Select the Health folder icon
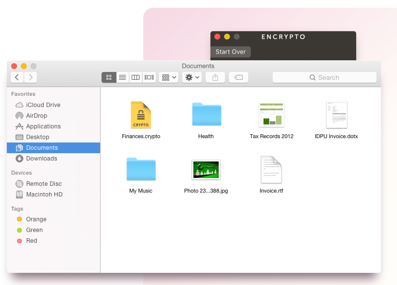Viewport: 397px width, 285px height. [x=207, y=114]
